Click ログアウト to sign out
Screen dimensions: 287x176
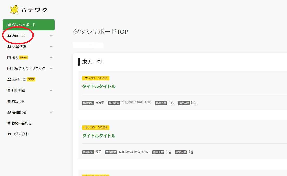click(x=19, y=134)
